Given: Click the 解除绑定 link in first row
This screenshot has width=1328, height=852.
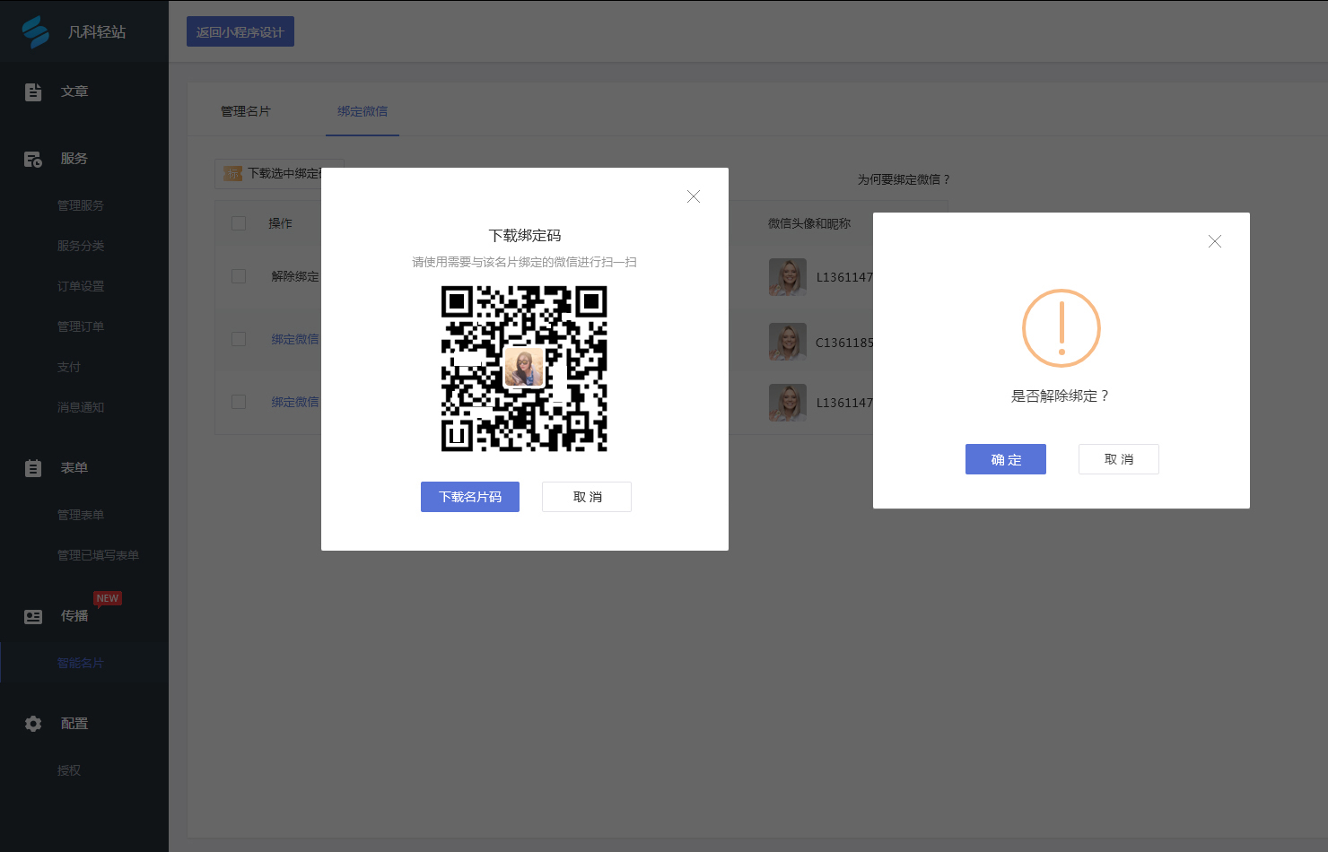Looking at the screenshot, I should (x=295, y=276).
